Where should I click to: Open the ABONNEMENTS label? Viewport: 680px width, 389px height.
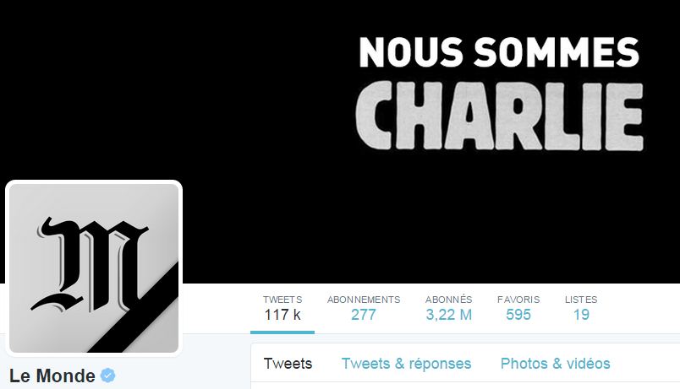pos(364,300)
